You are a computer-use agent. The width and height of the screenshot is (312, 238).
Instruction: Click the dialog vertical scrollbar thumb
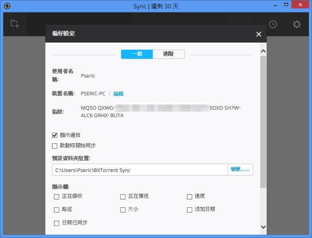[x=263, y=121]
